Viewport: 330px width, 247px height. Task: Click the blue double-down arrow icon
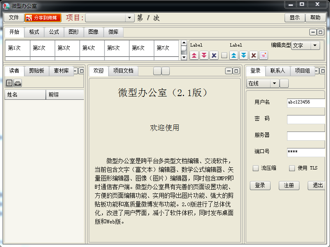(244, 55)
